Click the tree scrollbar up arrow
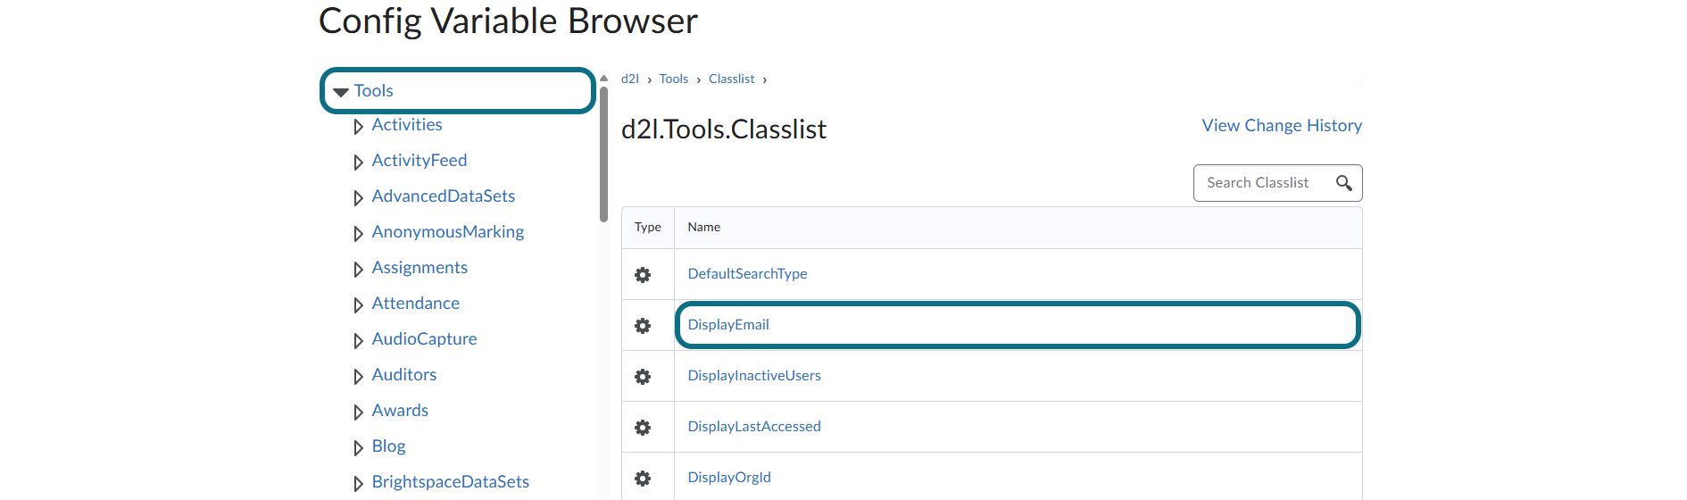The image size is (1687, 500). pyautogui.click(x=603, y=79)
